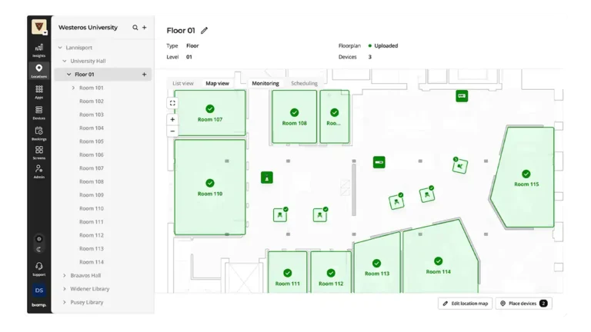Open the Apps section in sidebar
The image size is (591, 332).
tap(38, 91)
